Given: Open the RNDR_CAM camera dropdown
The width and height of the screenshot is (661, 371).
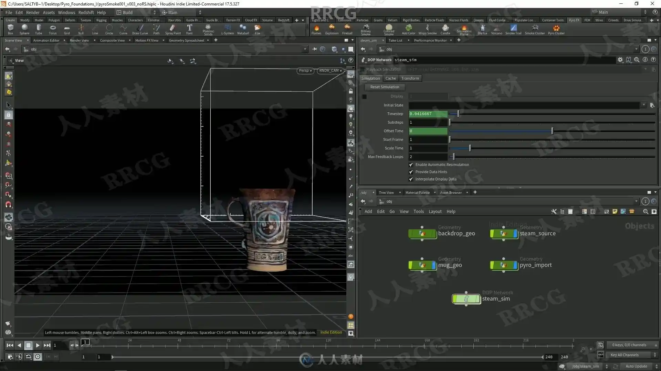Looking at the screenshot, I should point(330,71).
